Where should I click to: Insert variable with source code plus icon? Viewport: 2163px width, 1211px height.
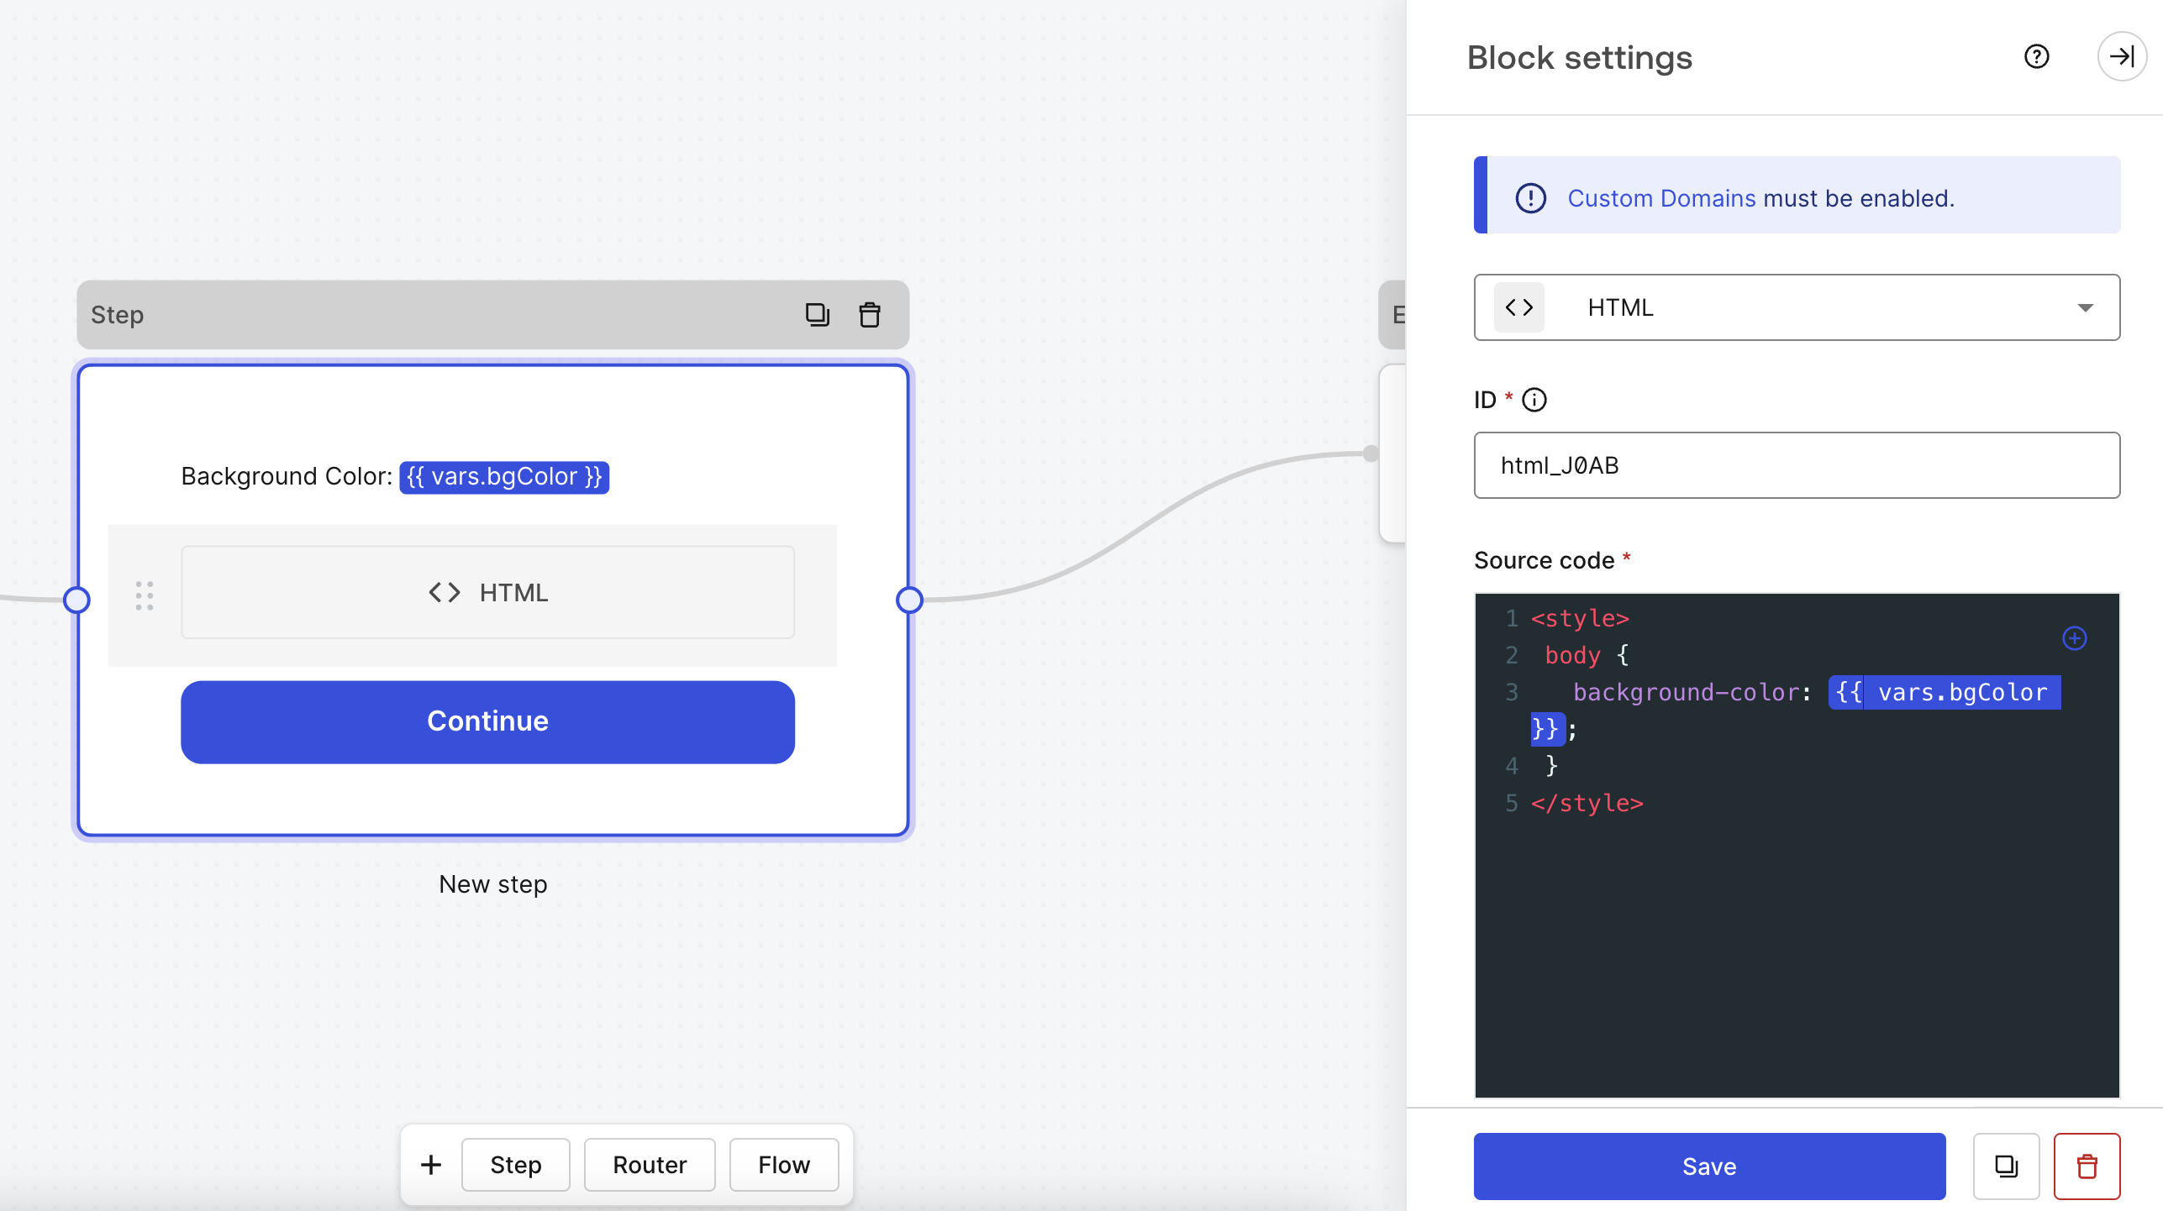coord(2074,638)
